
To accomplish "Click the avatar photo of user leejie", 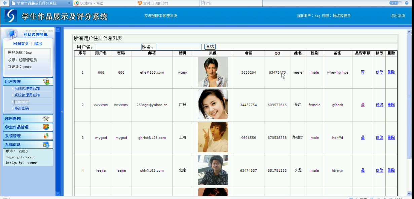I will 213,170.
